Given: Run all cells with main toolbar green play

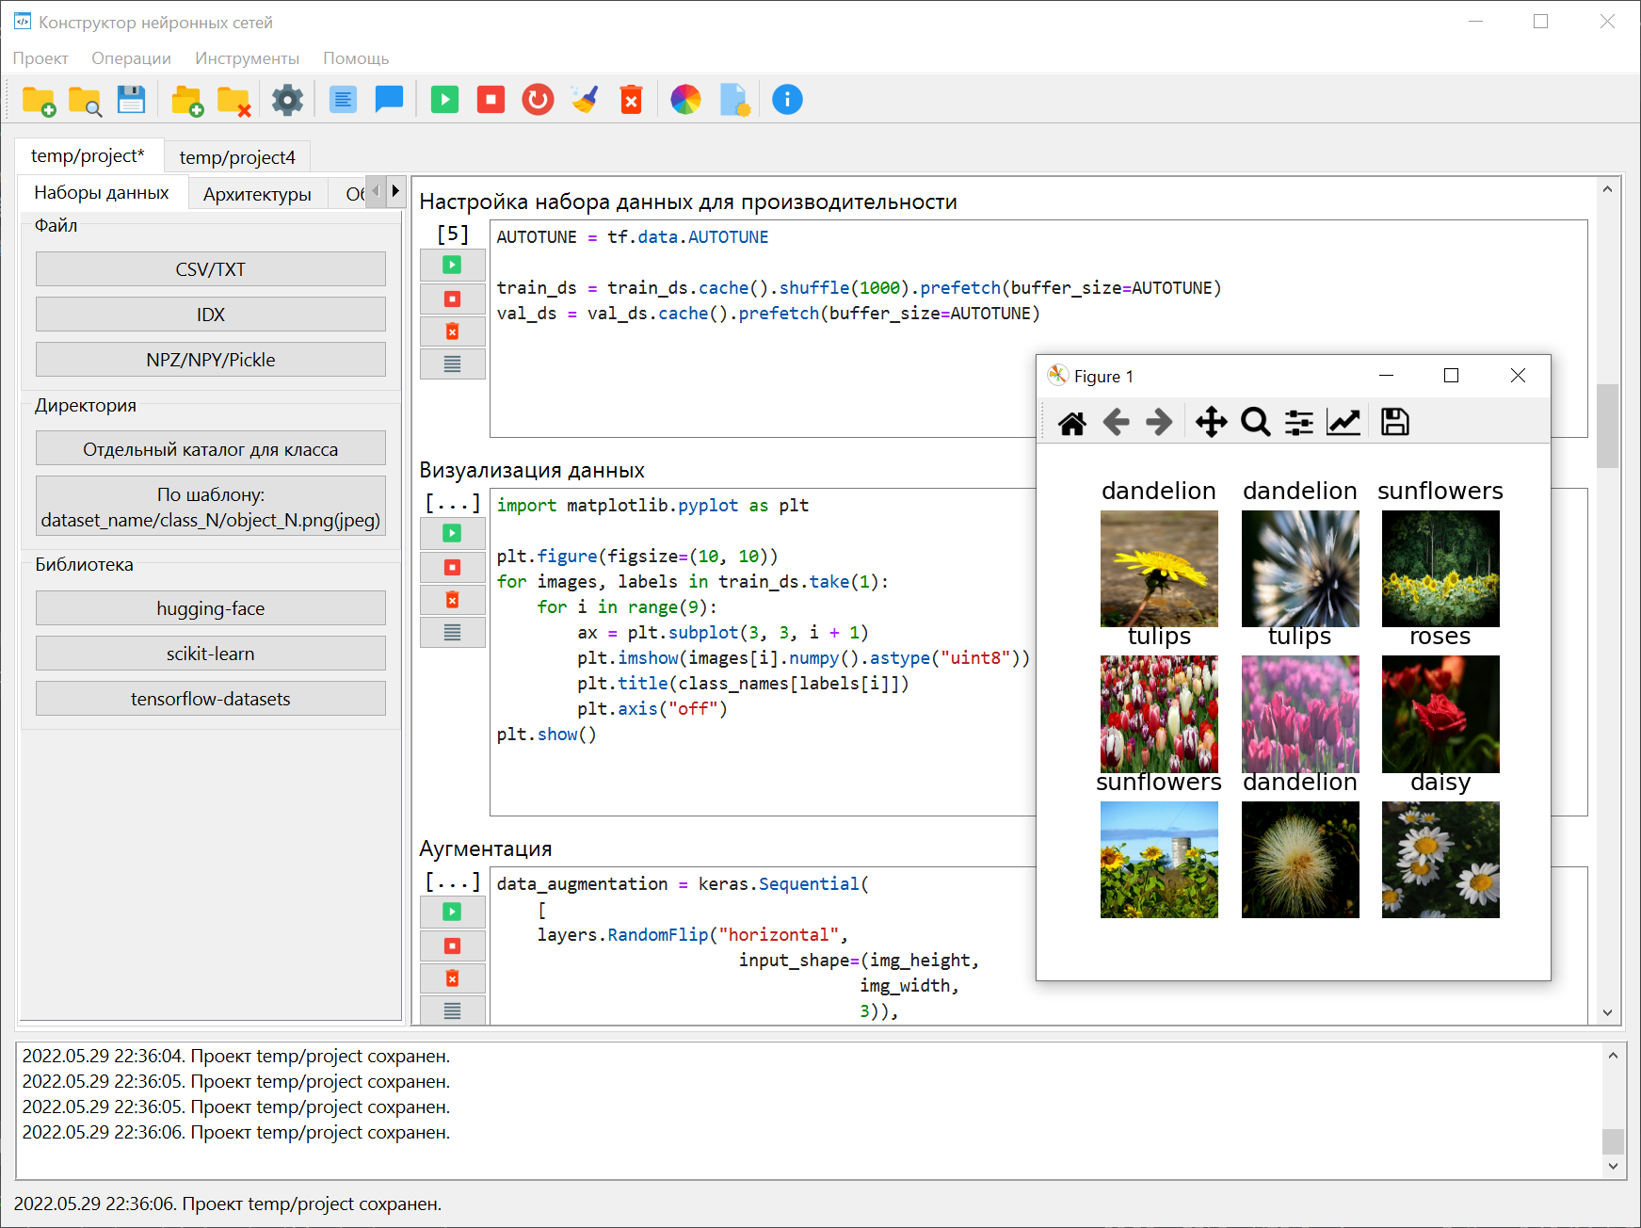Looking at the screenshot, I should coord(444,100).
